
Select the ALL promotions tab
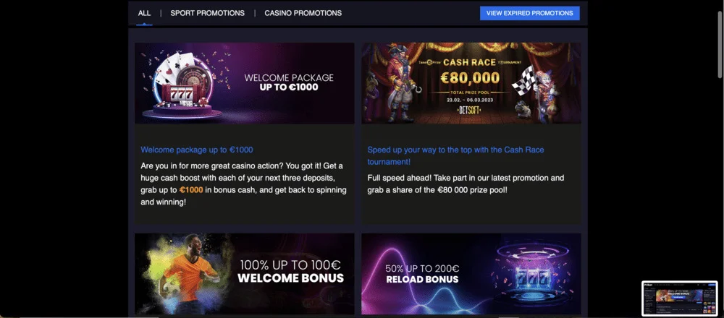click(x=144, y=13)
